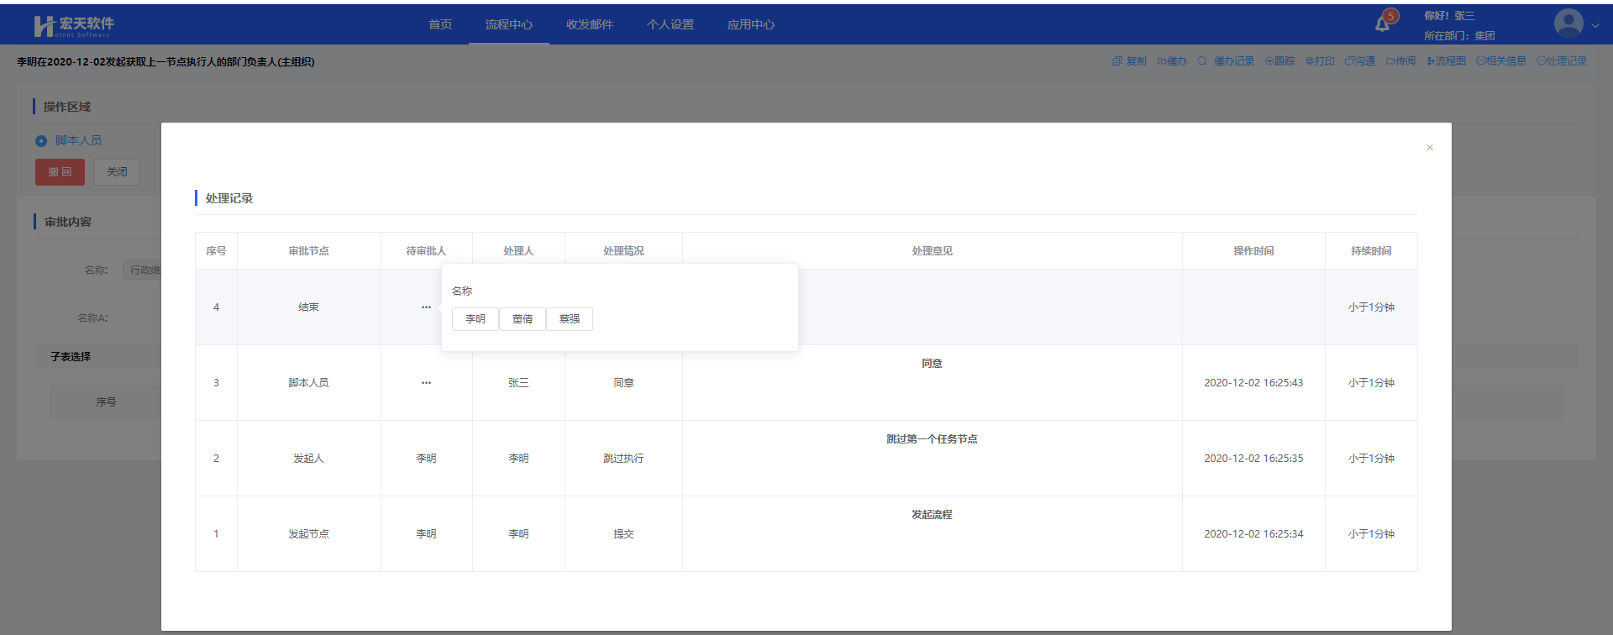The image size is (1613, 635).
Task: Open the 流程图 flowchart view
Action: 1431,61
